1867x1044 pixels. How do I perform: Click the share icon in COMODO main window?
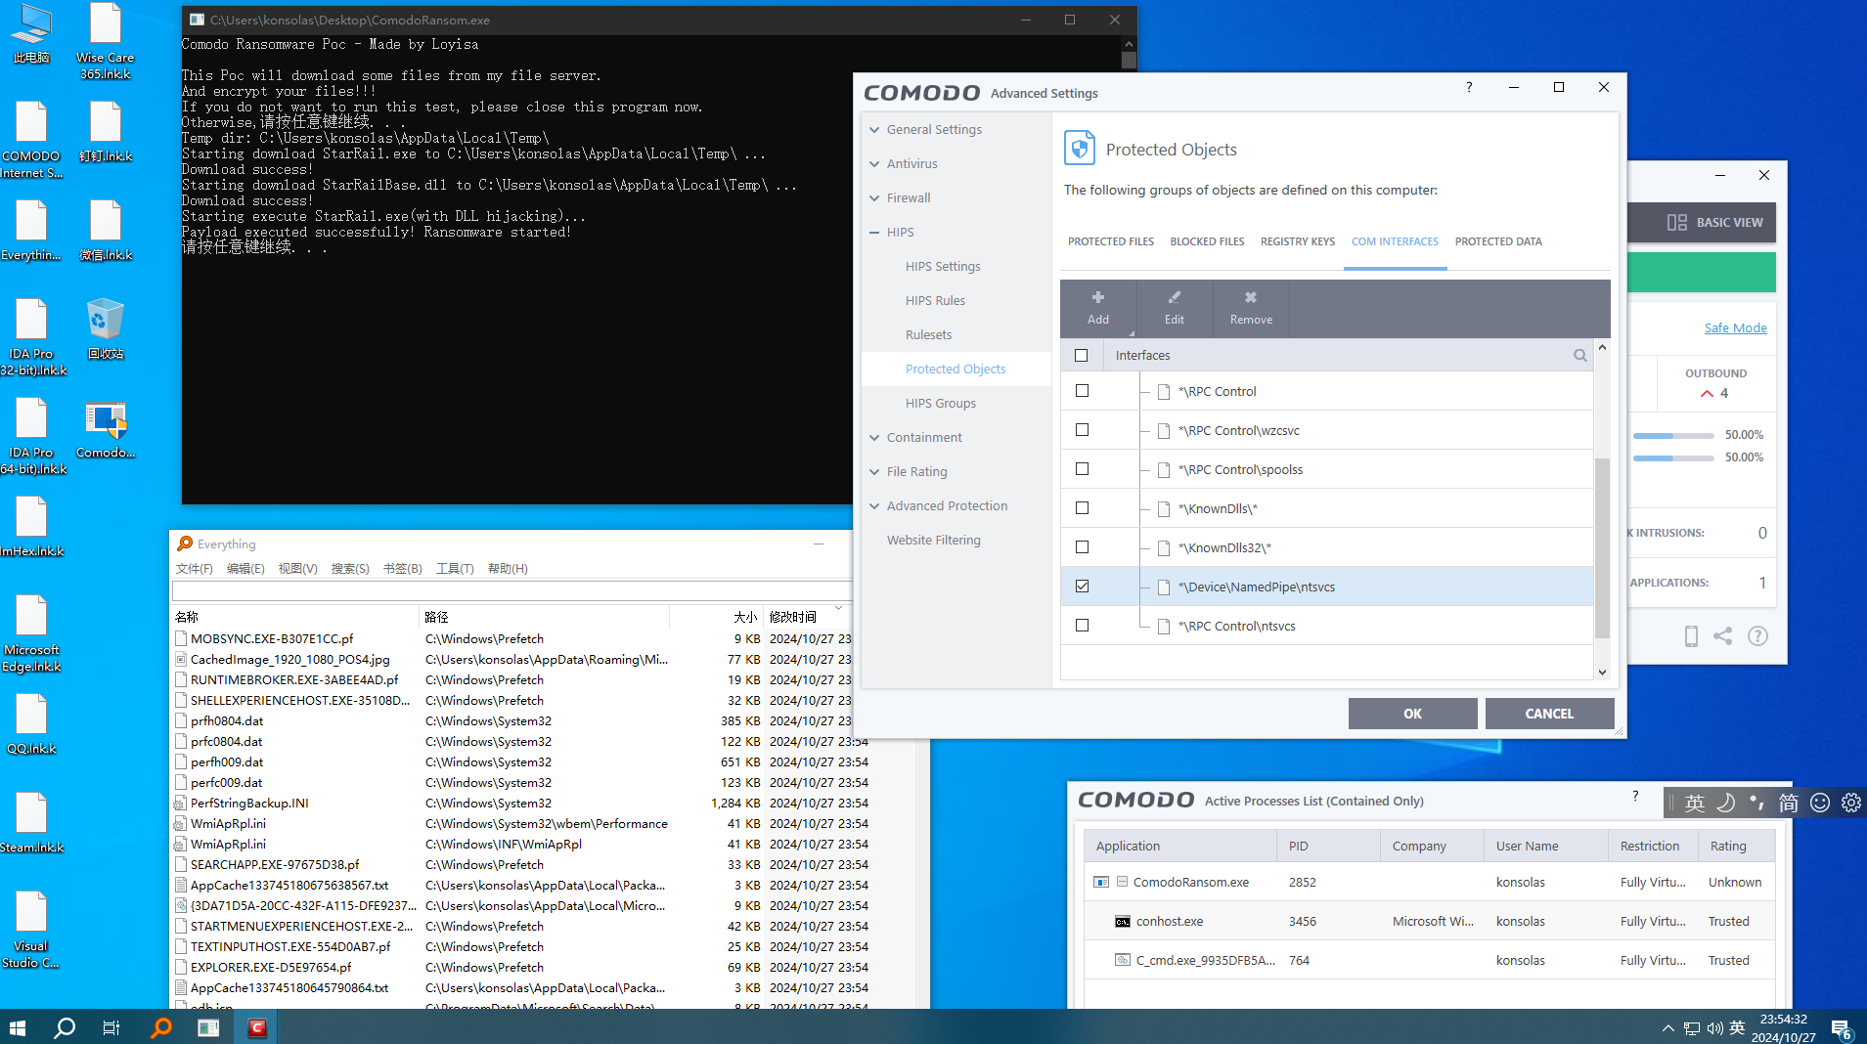1723,636
